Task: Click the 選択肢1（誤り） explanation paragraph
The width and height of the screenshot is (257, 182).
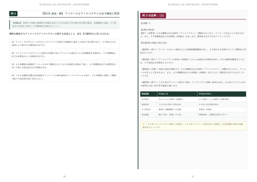Action: [193, 51]
